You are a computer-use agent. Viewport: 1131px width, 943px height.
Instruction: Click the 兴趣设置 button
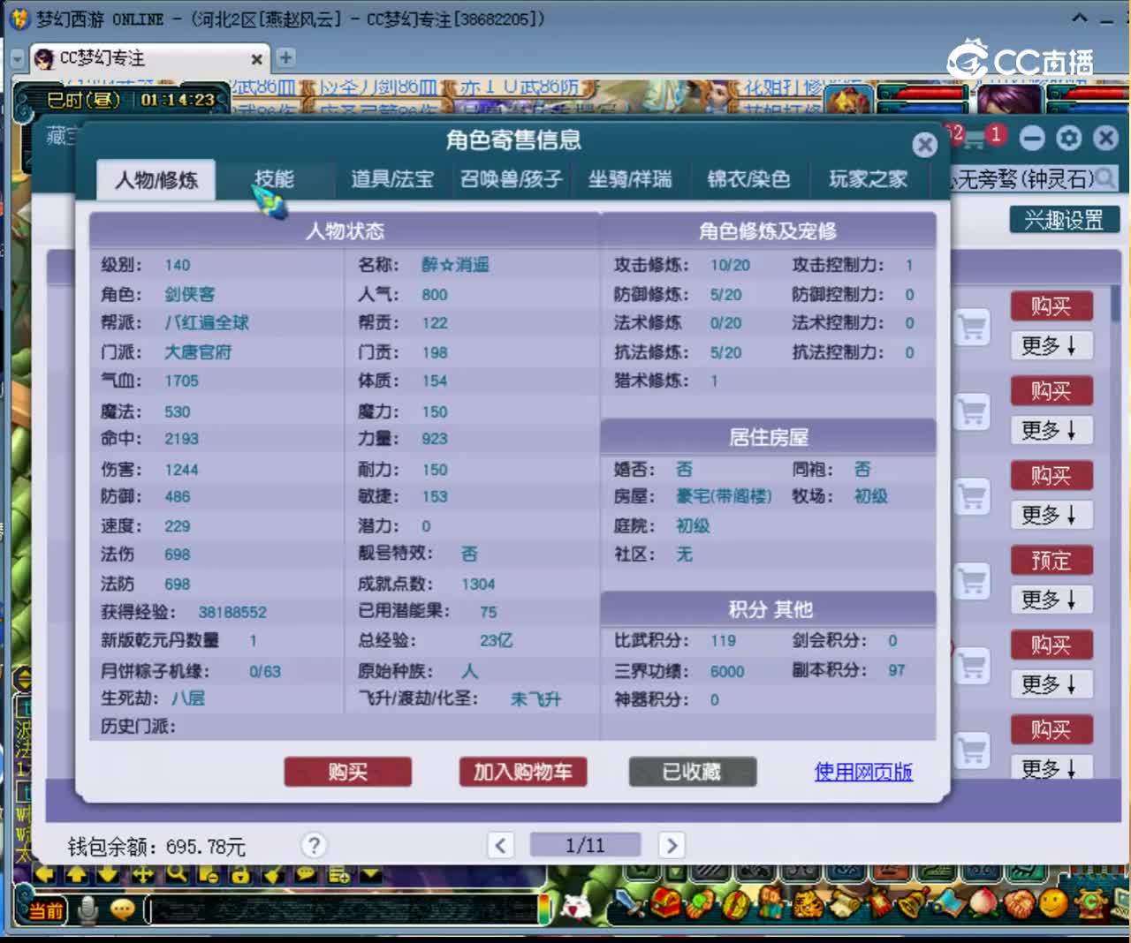click(1064, 220)
